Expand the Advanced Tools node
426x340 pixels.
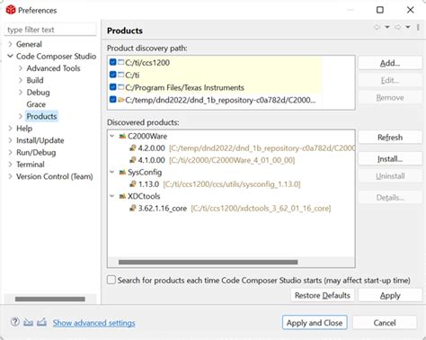tap(21, 68)
